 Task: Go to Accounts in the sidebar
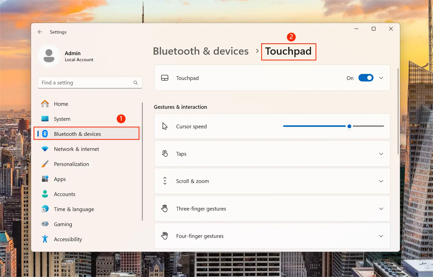click(x=65, y=194)
